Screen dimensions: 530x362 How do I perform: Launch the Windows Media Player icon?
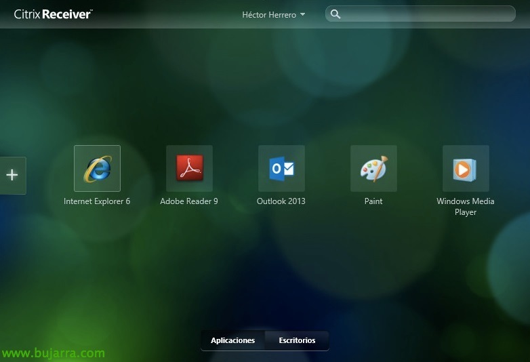point(466,168)
